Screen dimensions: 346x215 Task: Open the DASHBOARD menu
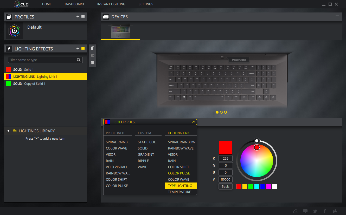(x=74, y=4)
